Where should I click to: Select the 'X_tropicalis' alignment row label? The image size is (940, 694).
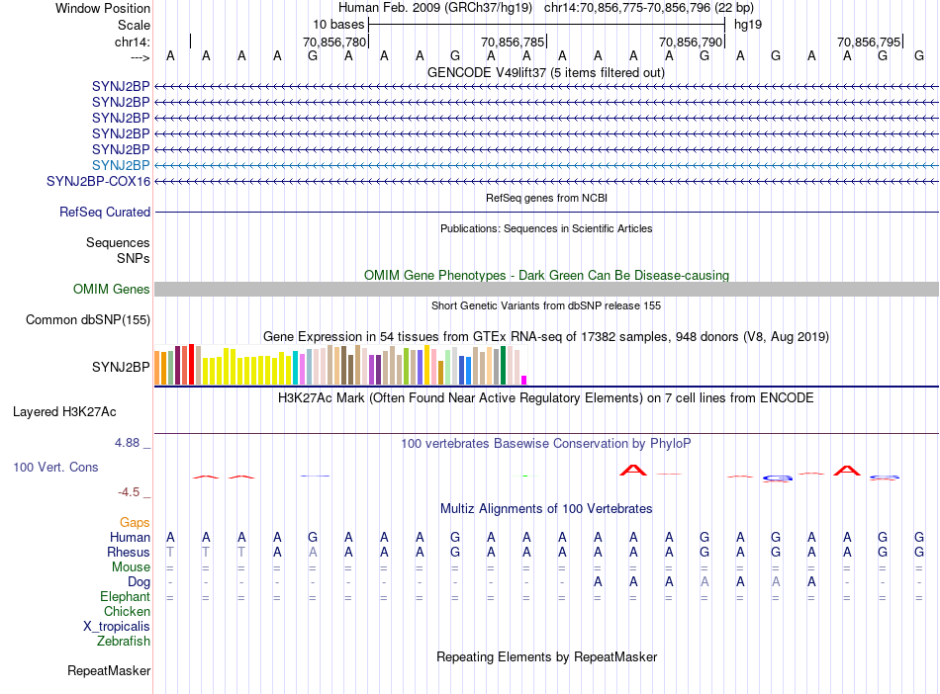[117, 627]
